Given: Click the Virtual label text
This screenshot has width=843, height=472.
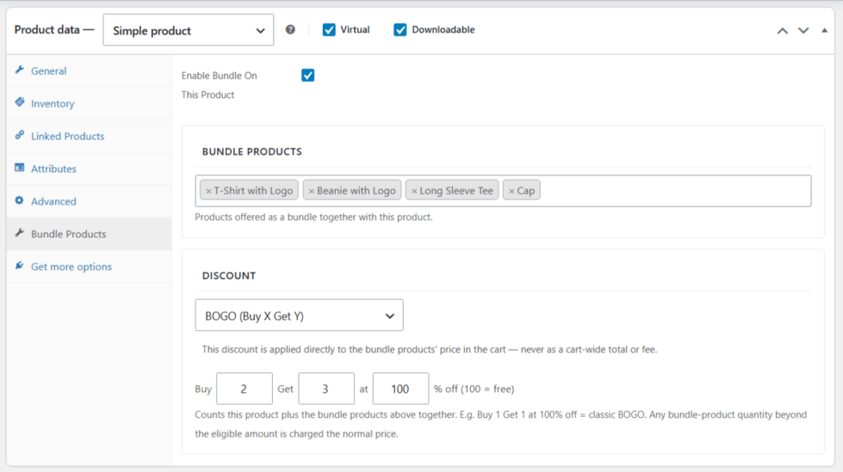Looking at the screenshot, I should (x=355, y=29).
